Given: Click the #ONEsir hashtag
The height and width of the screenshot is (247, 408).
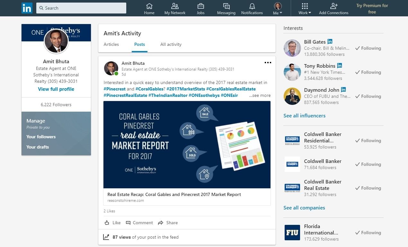Looking at the screenshot, I should pos(229,95).
